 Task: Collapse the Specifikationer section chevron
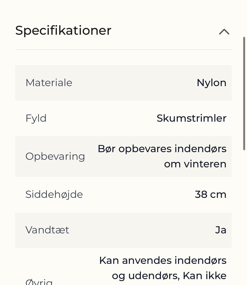coord(224,32)
